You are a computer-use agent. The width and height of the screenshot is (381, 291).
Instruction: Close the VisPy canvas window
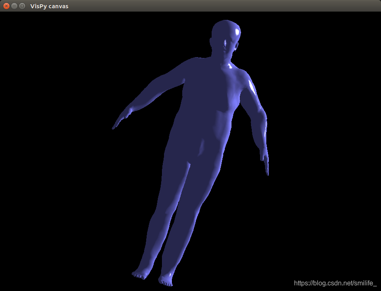coord(7,6)
